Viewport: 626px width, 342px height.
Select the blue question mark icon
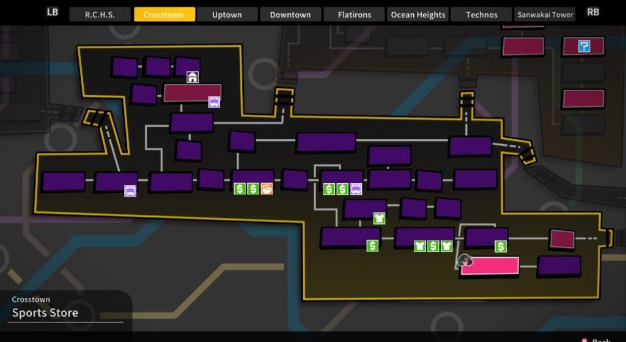584,46
